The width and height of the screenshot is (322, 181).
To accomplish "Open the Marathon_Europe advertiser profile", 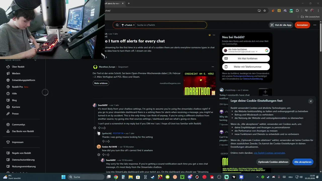I will pyautogui.click(x=107, y=67).
